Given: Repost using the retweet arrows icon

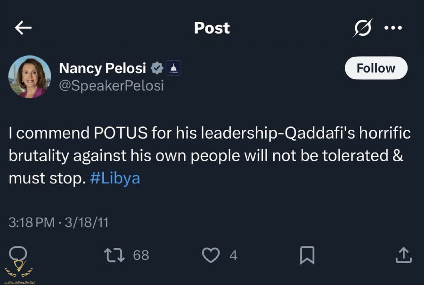Looking at the screenshot, I should [x=114, y=255].
